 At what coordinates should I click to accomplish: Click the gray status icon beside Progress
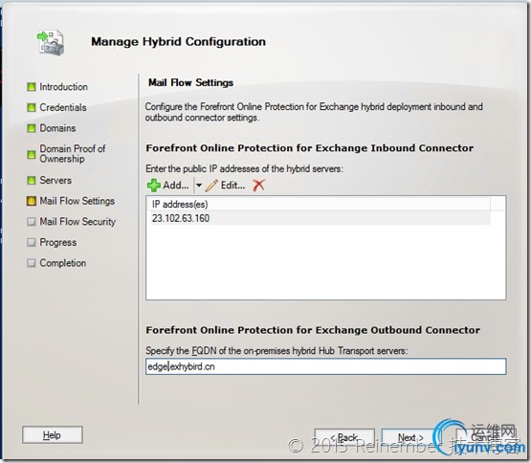32,243
